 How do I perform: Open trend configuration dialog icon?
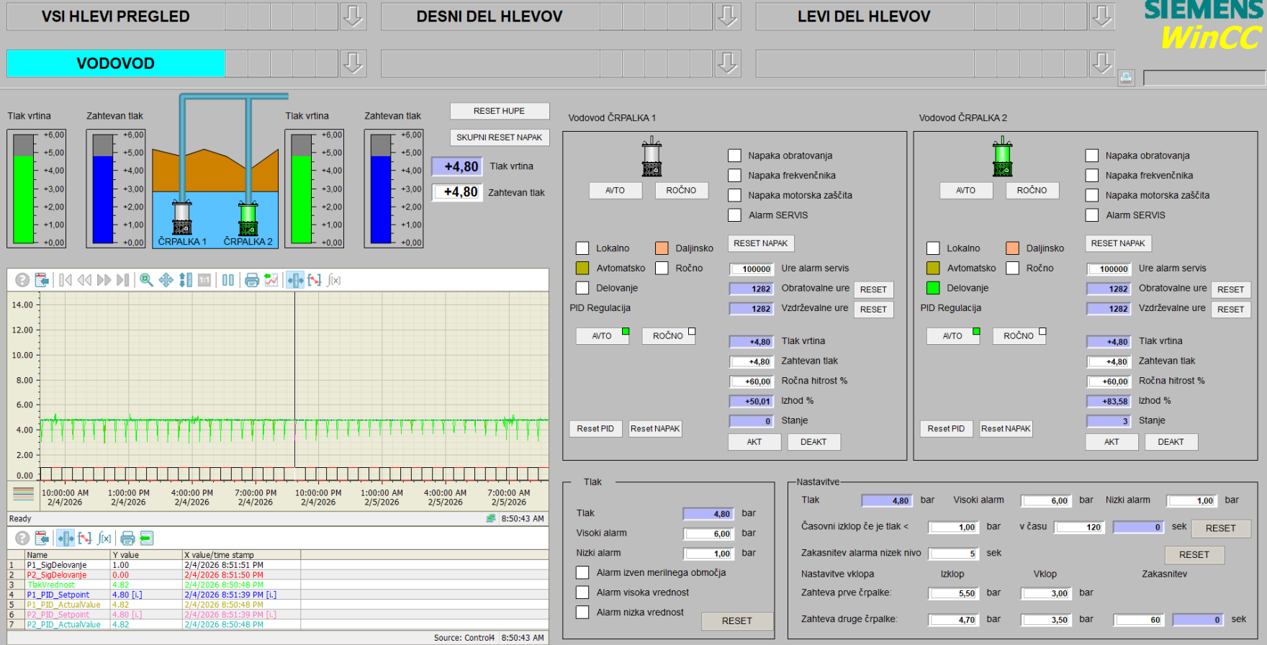click(42, 280)
